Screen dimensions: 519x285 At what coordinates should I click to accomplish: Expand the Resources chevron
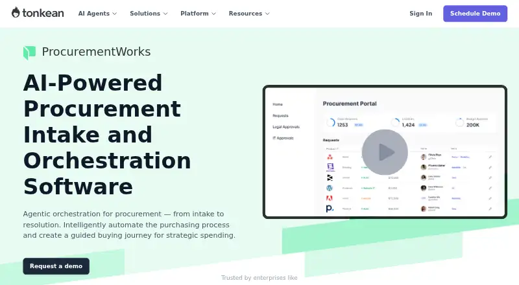267,14
